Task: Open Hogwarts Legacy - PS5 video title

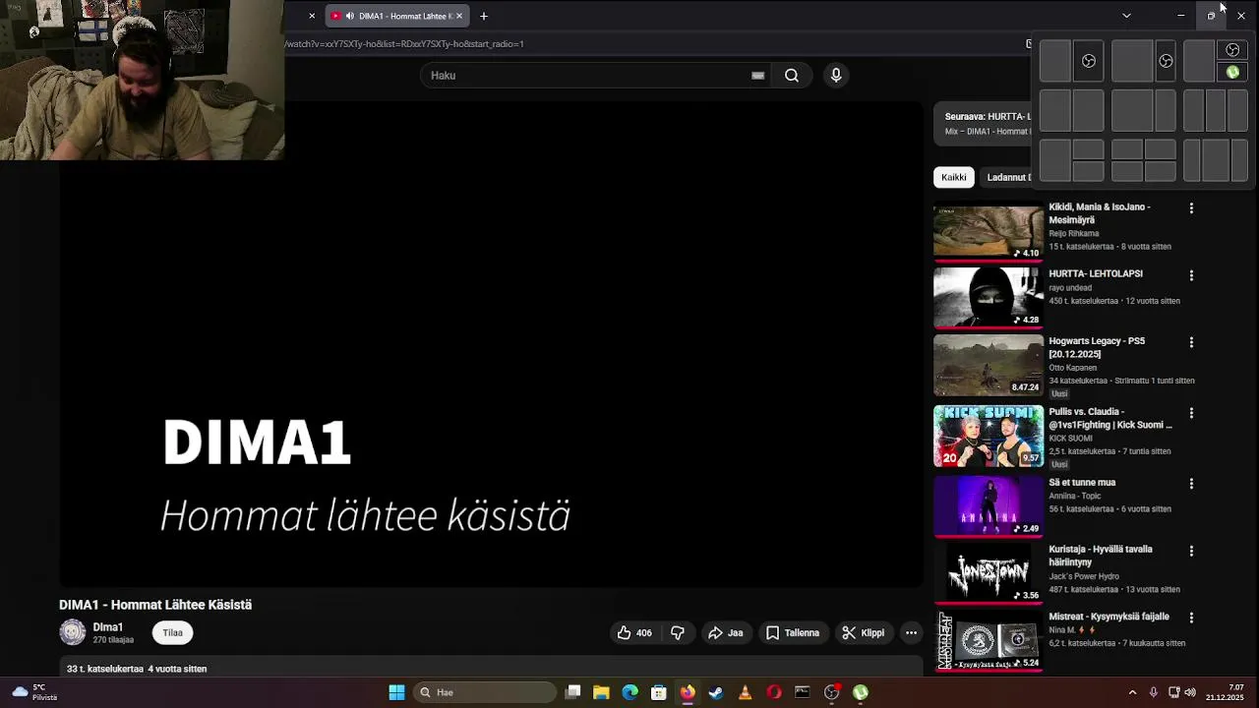Action: click(1097, 347)
